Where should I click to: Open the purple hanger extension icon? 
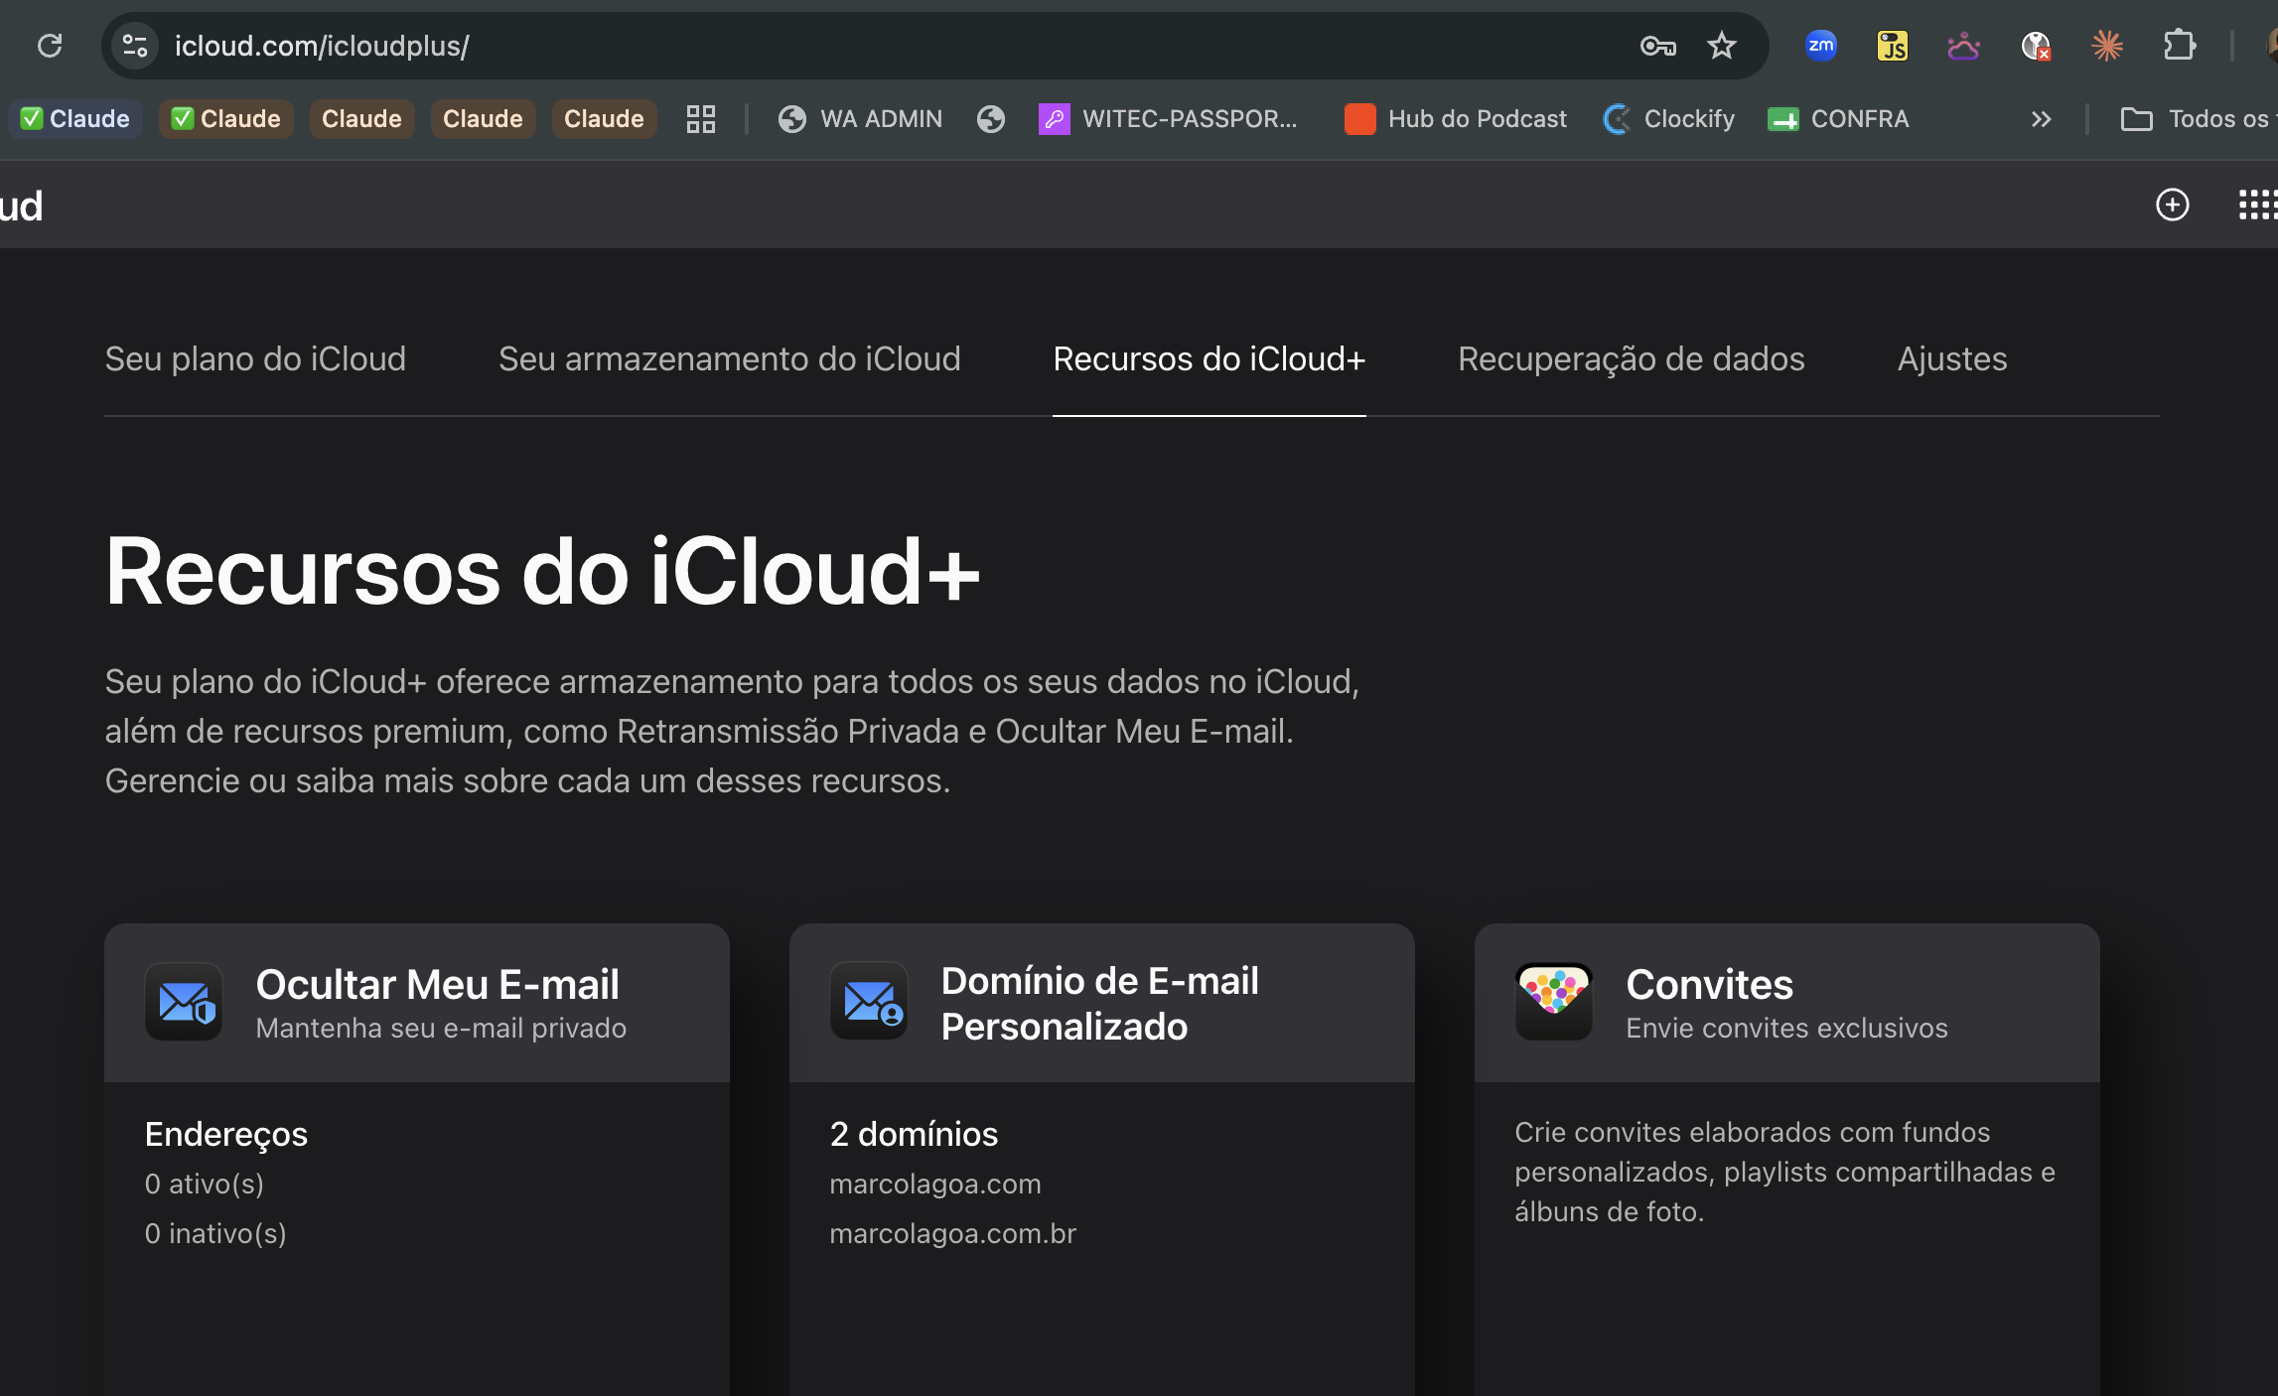click(x=1963, y=46)
